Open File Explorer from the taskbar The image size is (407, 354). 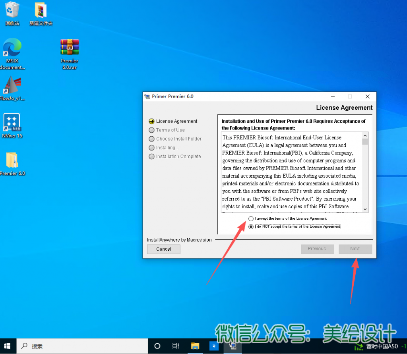tap(195, 346)
